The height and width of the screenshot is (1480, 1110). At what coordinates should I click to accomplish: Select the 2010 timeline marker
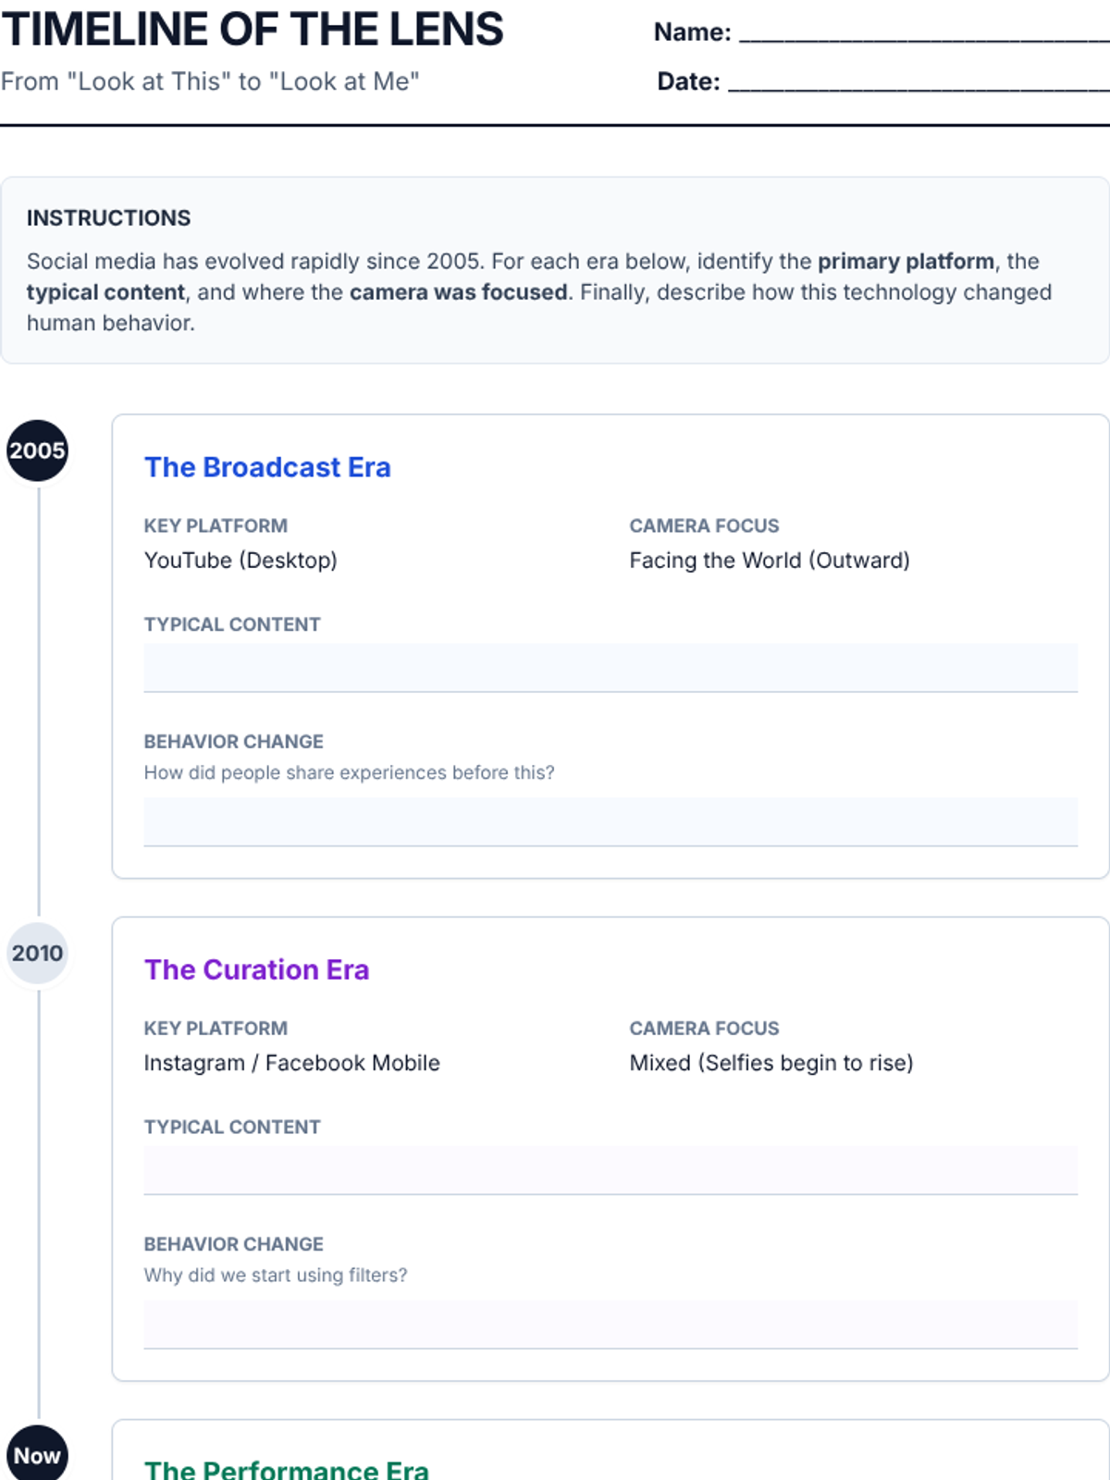(37, 953)
